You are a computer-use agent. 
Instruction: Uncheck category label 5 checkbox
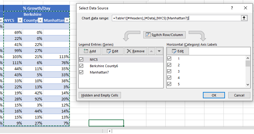pyautogui.click(x=169, y=84)
